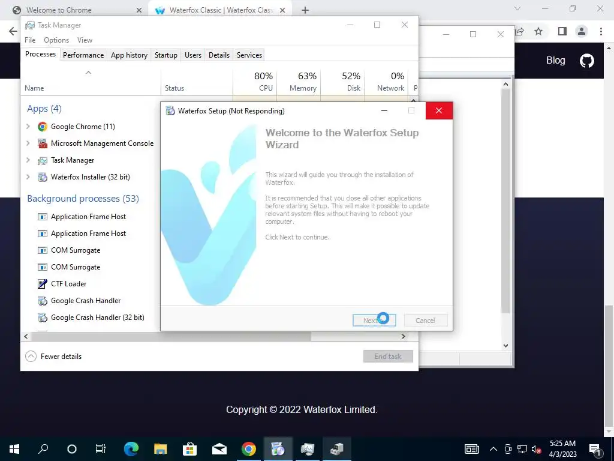Sort processes by Disk column
The height and width of the screenshot is (461, 614).
[x=342, y=82]
